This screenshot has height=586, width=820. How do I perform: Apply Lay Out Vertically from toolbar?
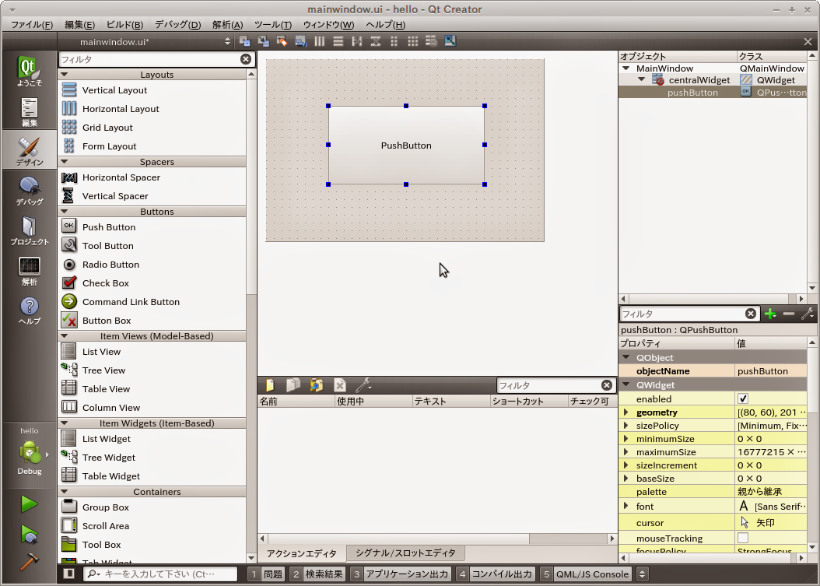coord(338,41)
